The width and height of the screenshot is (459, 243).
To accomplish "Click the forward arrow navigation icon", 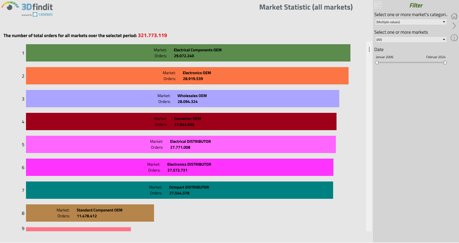I will click(455, 26).
